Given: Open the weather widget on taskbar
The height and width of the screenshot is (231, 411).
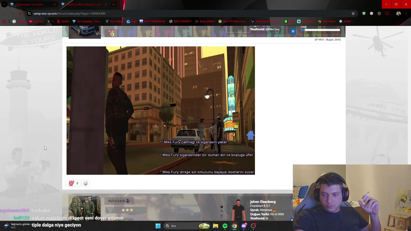Looking at the screenshot, I should coord(17,226).
